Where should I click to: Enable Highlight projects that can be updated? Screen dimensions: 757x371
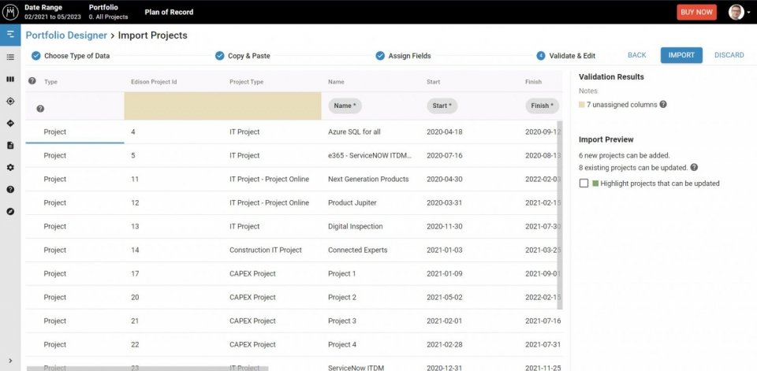point(584,184)
